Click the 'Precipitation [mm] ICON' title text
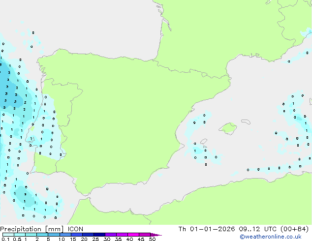The width and height of the screenshot is (312, 241). [42, 229]
